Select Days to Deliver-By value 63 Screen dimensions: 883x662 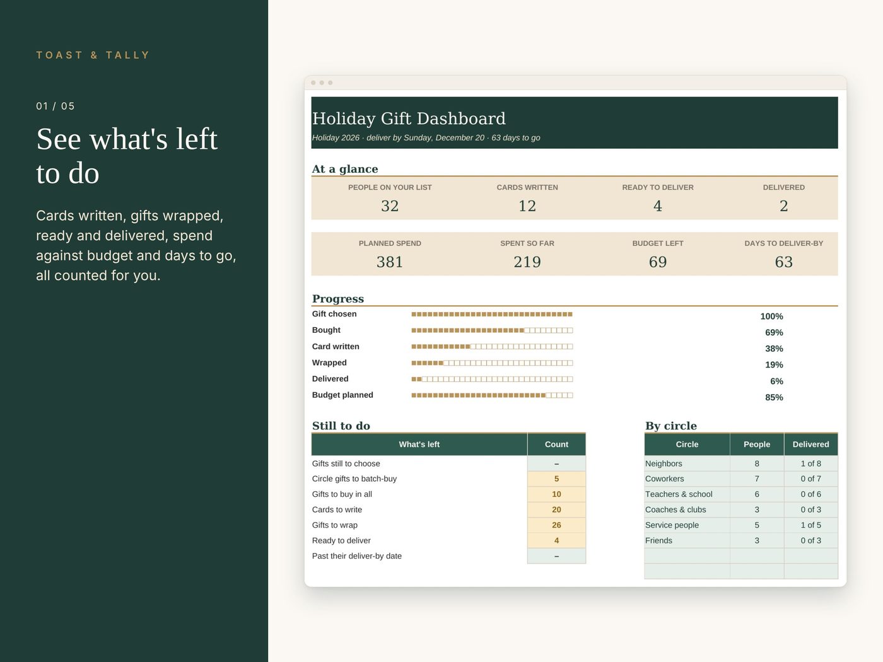click(x=784, y=262)
